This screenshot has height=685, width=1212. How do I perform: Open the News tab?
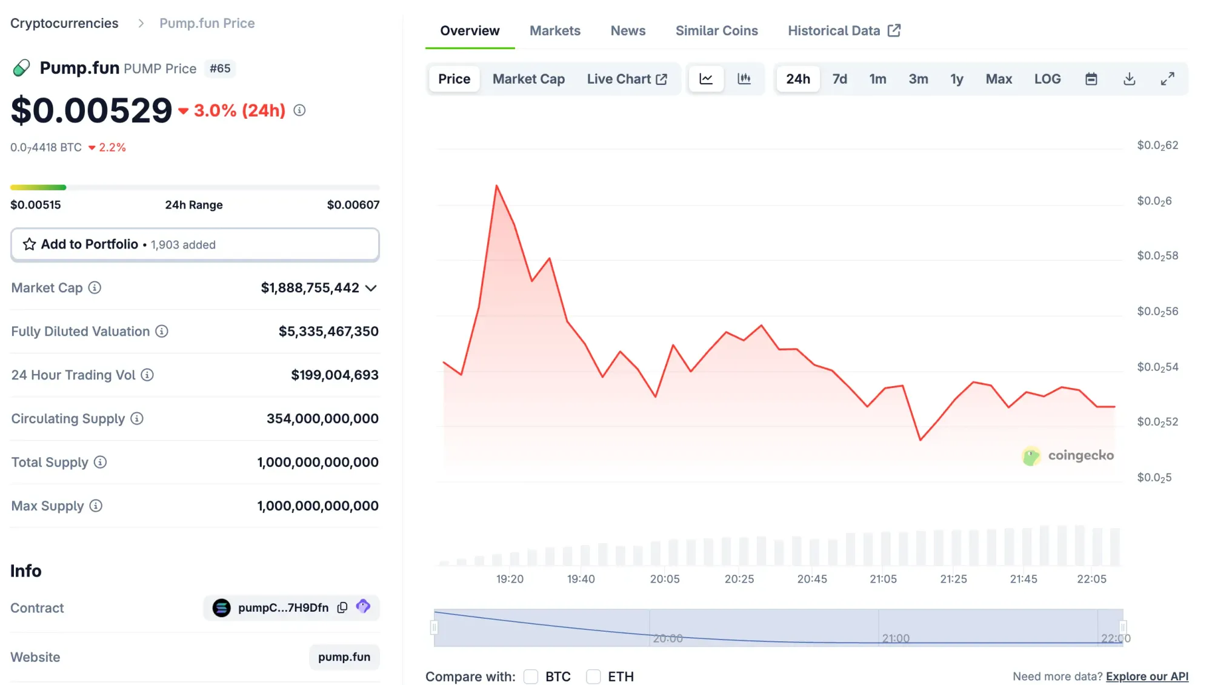[628, 31]
